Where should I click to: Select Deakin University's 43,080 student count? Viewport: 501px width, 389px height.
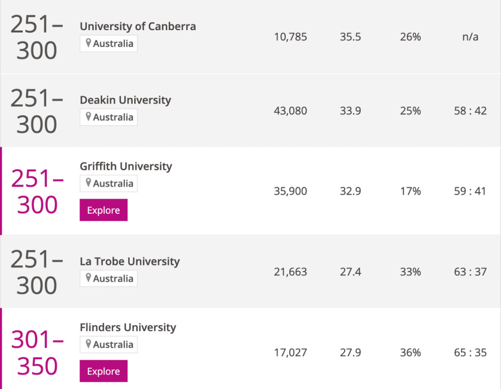[x=290, y=111]
